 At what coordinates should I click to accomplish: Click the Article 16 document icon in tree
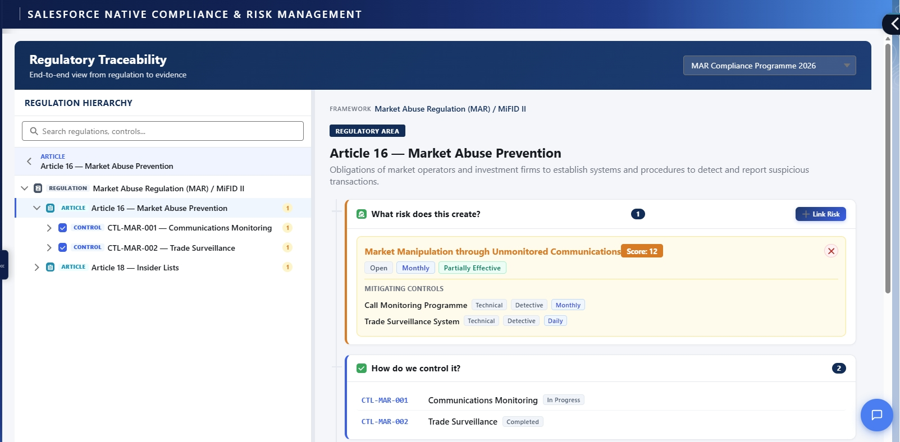click(x=51, y=208)
